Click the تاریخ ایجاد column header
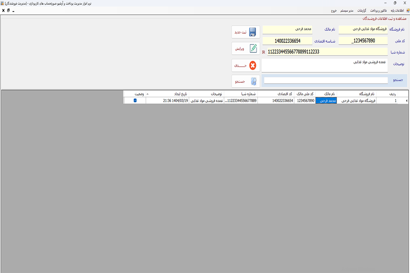The height and width of the screenshot is (273, 410). pyautogui.click(x=180, y=94)
